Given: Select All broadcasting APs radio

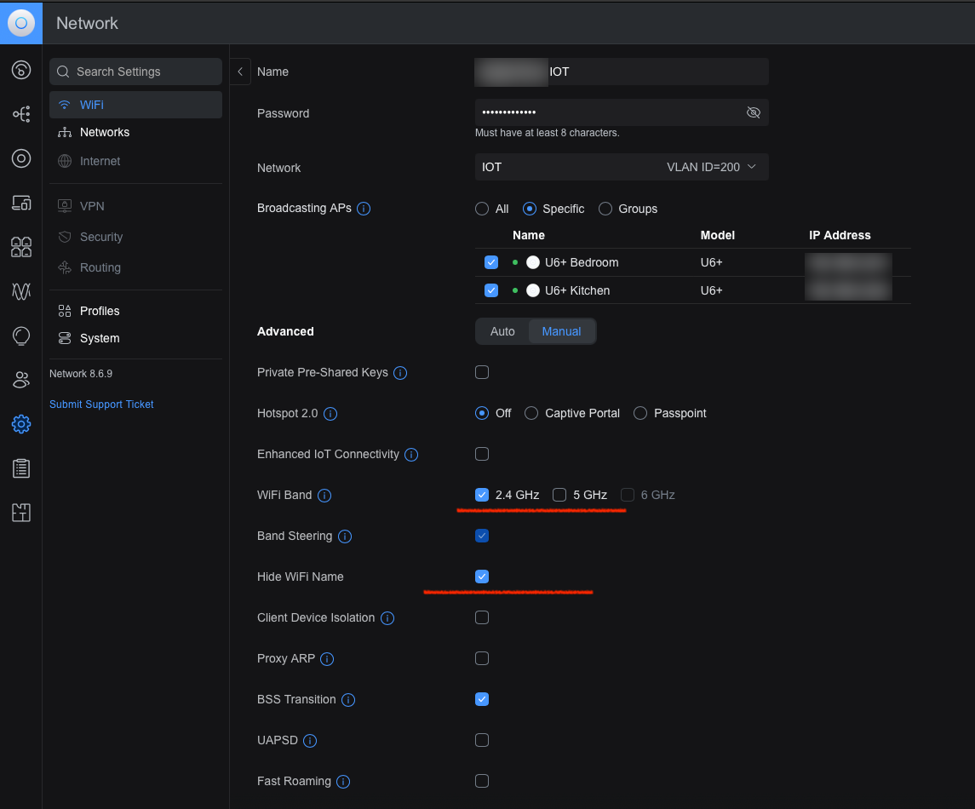Looking at the screenshot, I should click(x=482, y=209).
